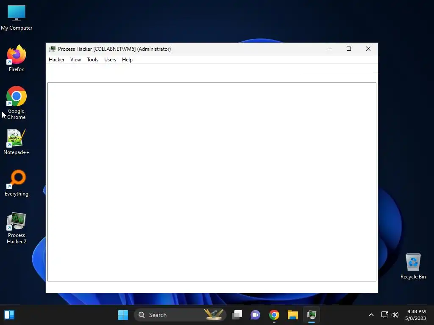
Task: Minimize the Process Hacker window
Action: pyautogui.click(x=330, y=49)
